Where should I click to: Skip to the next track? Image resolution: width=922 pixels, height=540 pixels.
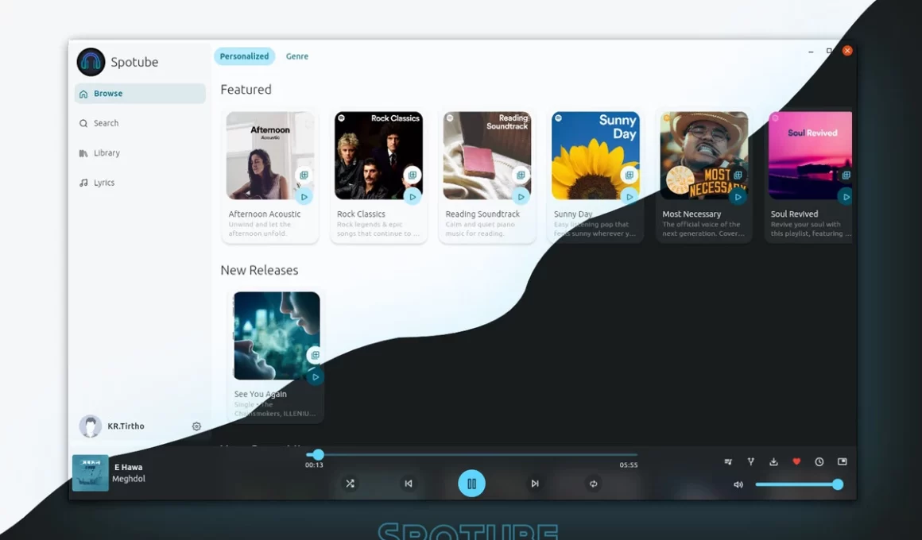click(534, 484)
